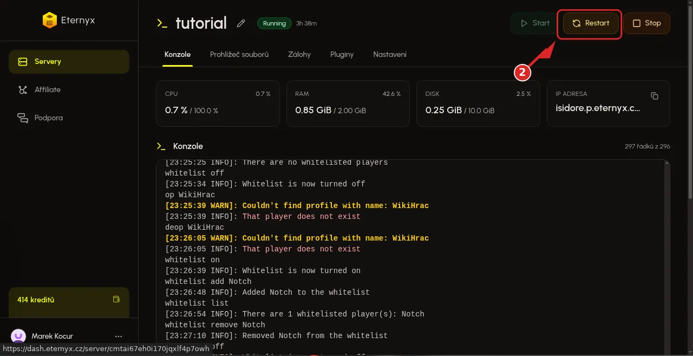Click the Marek Kocur username
This screenshot has height=356, width=693.
click(x=53, y=336)
